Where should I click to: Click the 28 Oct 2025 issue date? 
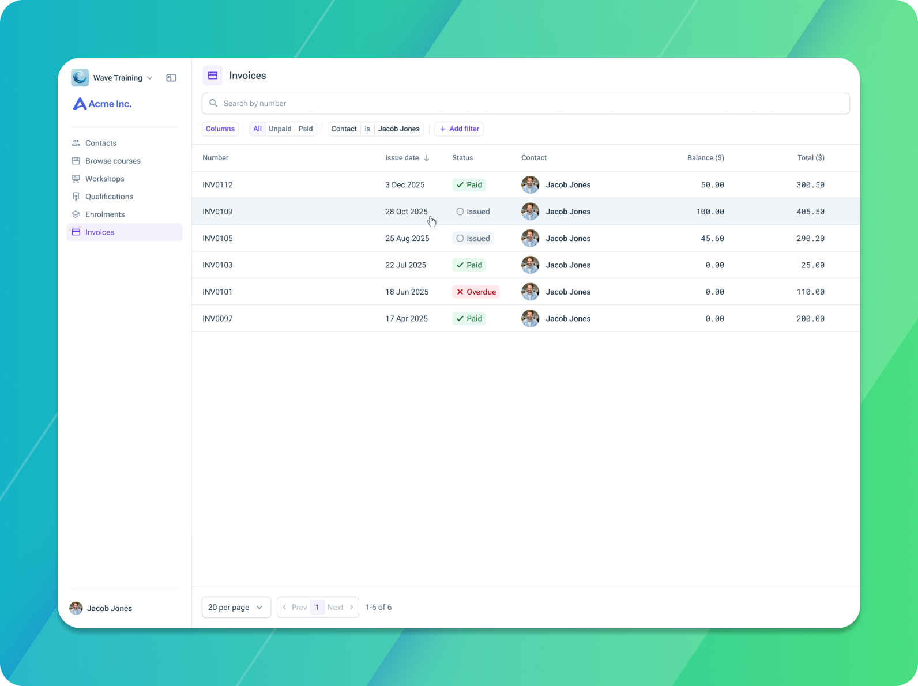[x=407, y=212]
